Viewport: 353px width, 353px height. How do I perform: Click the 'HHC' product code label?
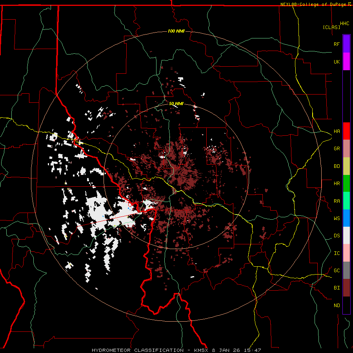click(344, 24)
